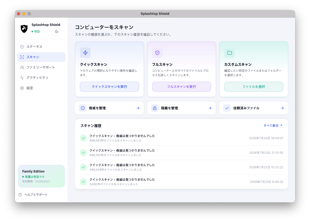Viewport: 310px width, 222px height.
Task: Open the ステータス menu item
Action: 41,47
